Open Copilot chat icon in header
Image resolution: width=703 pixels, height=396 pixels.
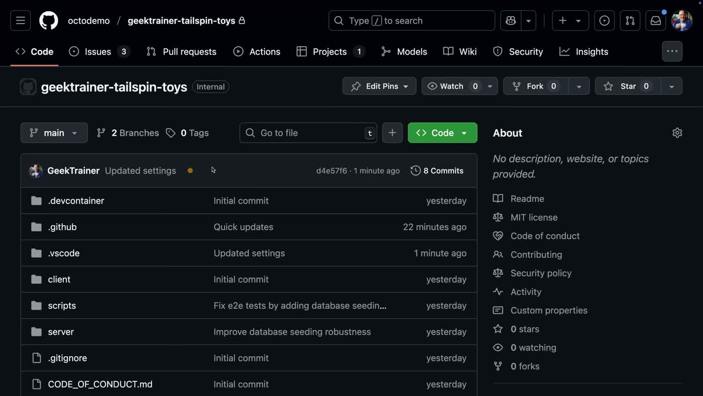[511, 21]
